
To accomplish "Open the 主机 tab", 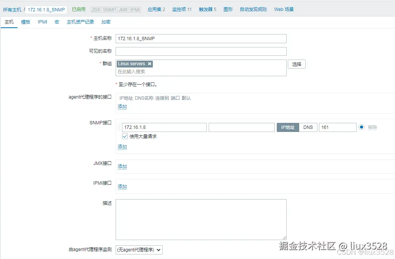I will 9,22.
